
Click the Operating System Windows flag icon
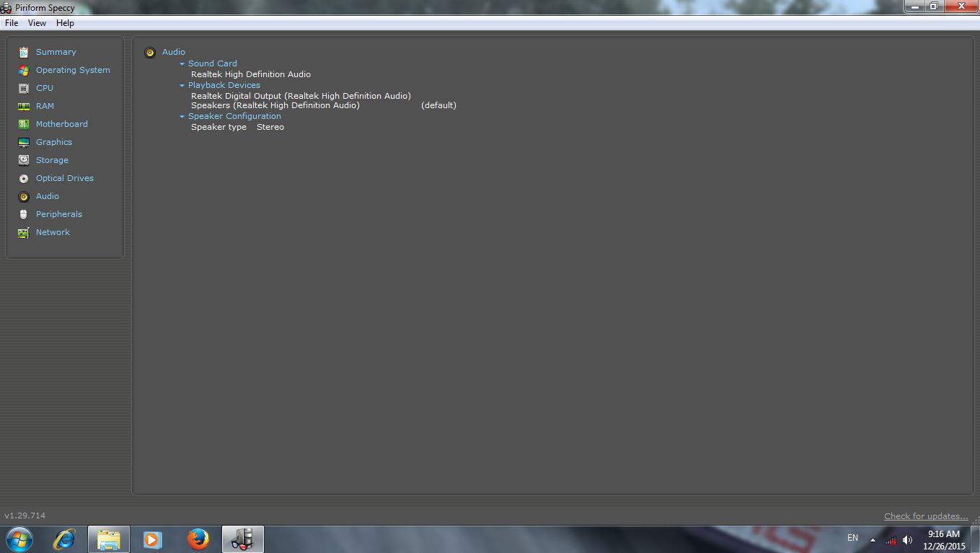(24, 70)
